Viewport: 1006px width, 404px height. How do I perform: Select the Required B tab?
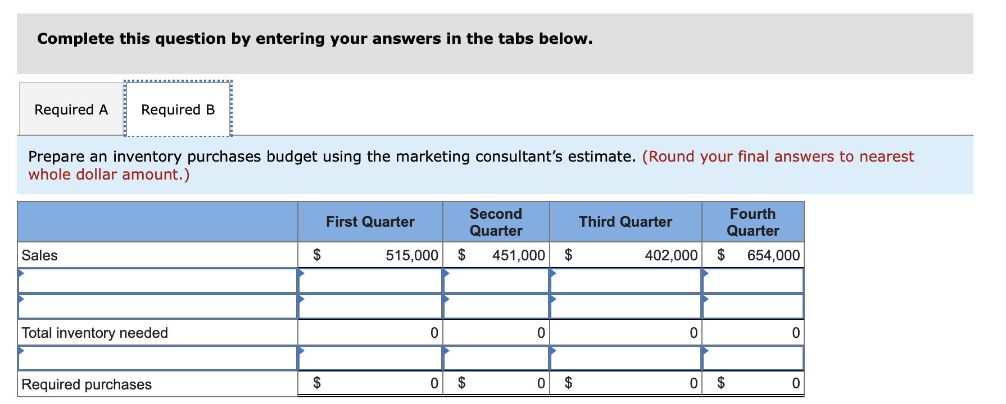(x=178, y=109)
